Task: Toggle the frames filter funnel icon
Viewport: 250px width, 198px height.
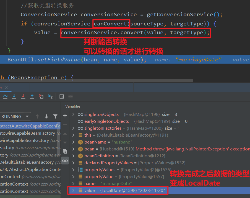Action: point(55,116)
